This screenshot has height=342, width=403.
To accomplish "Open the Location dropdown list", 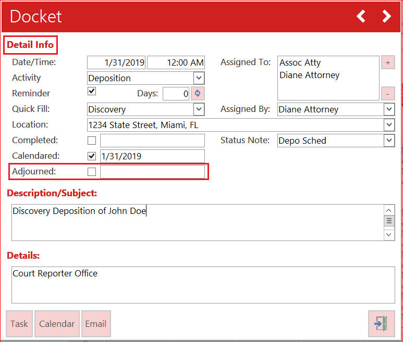I will point(389,125).
